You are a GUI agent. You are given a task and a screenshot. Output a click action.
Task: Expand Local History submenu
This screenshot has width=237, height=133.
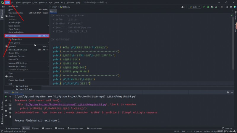click(x=27, y=43)
